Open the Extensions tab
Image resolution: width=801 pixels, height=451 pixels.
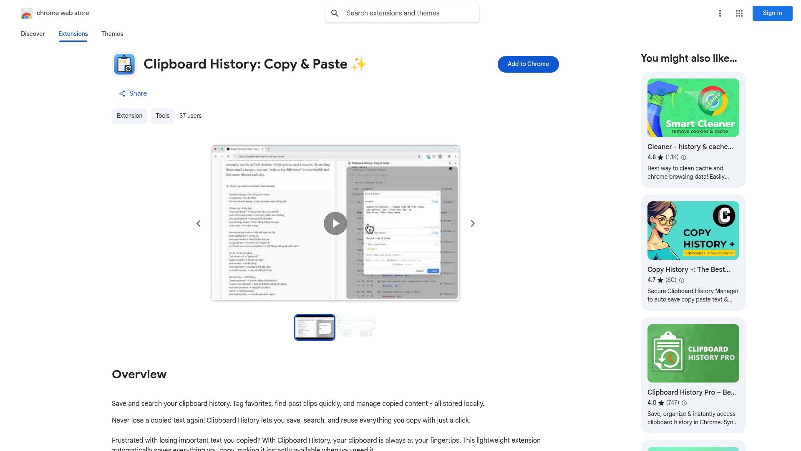73,34
